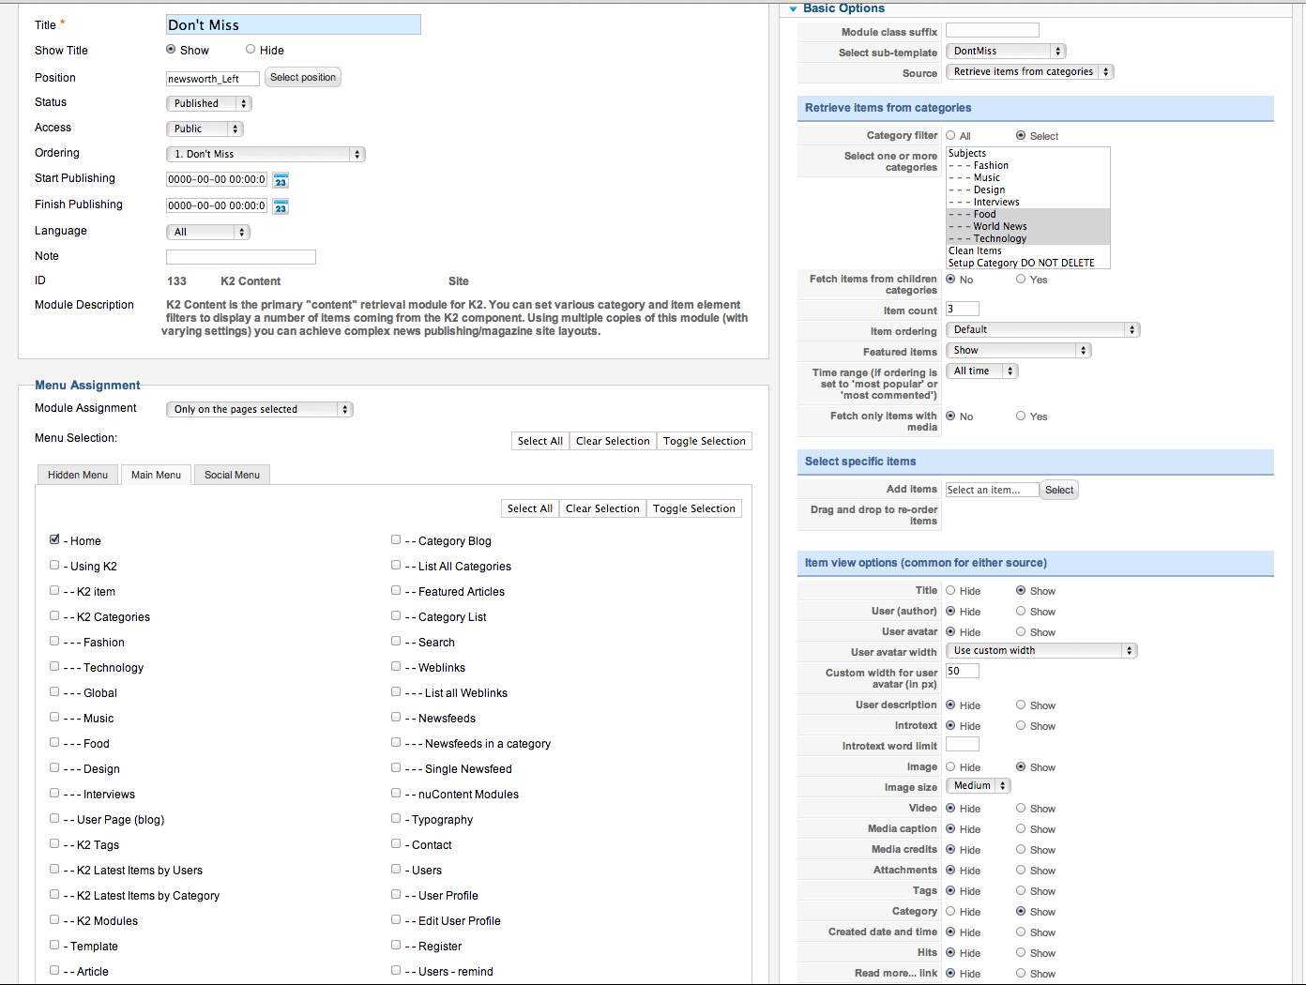
Task: Click Clear Selection inside Main Menu tab
Action: coord(602,508)
